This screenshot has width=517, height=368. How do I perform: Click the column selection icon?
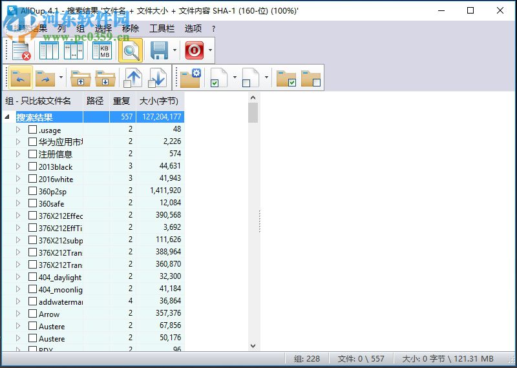point(49,50)
